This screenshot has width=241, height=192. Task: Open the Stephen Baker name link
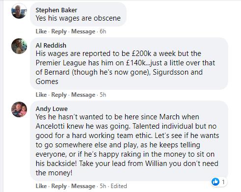(56, 10)
